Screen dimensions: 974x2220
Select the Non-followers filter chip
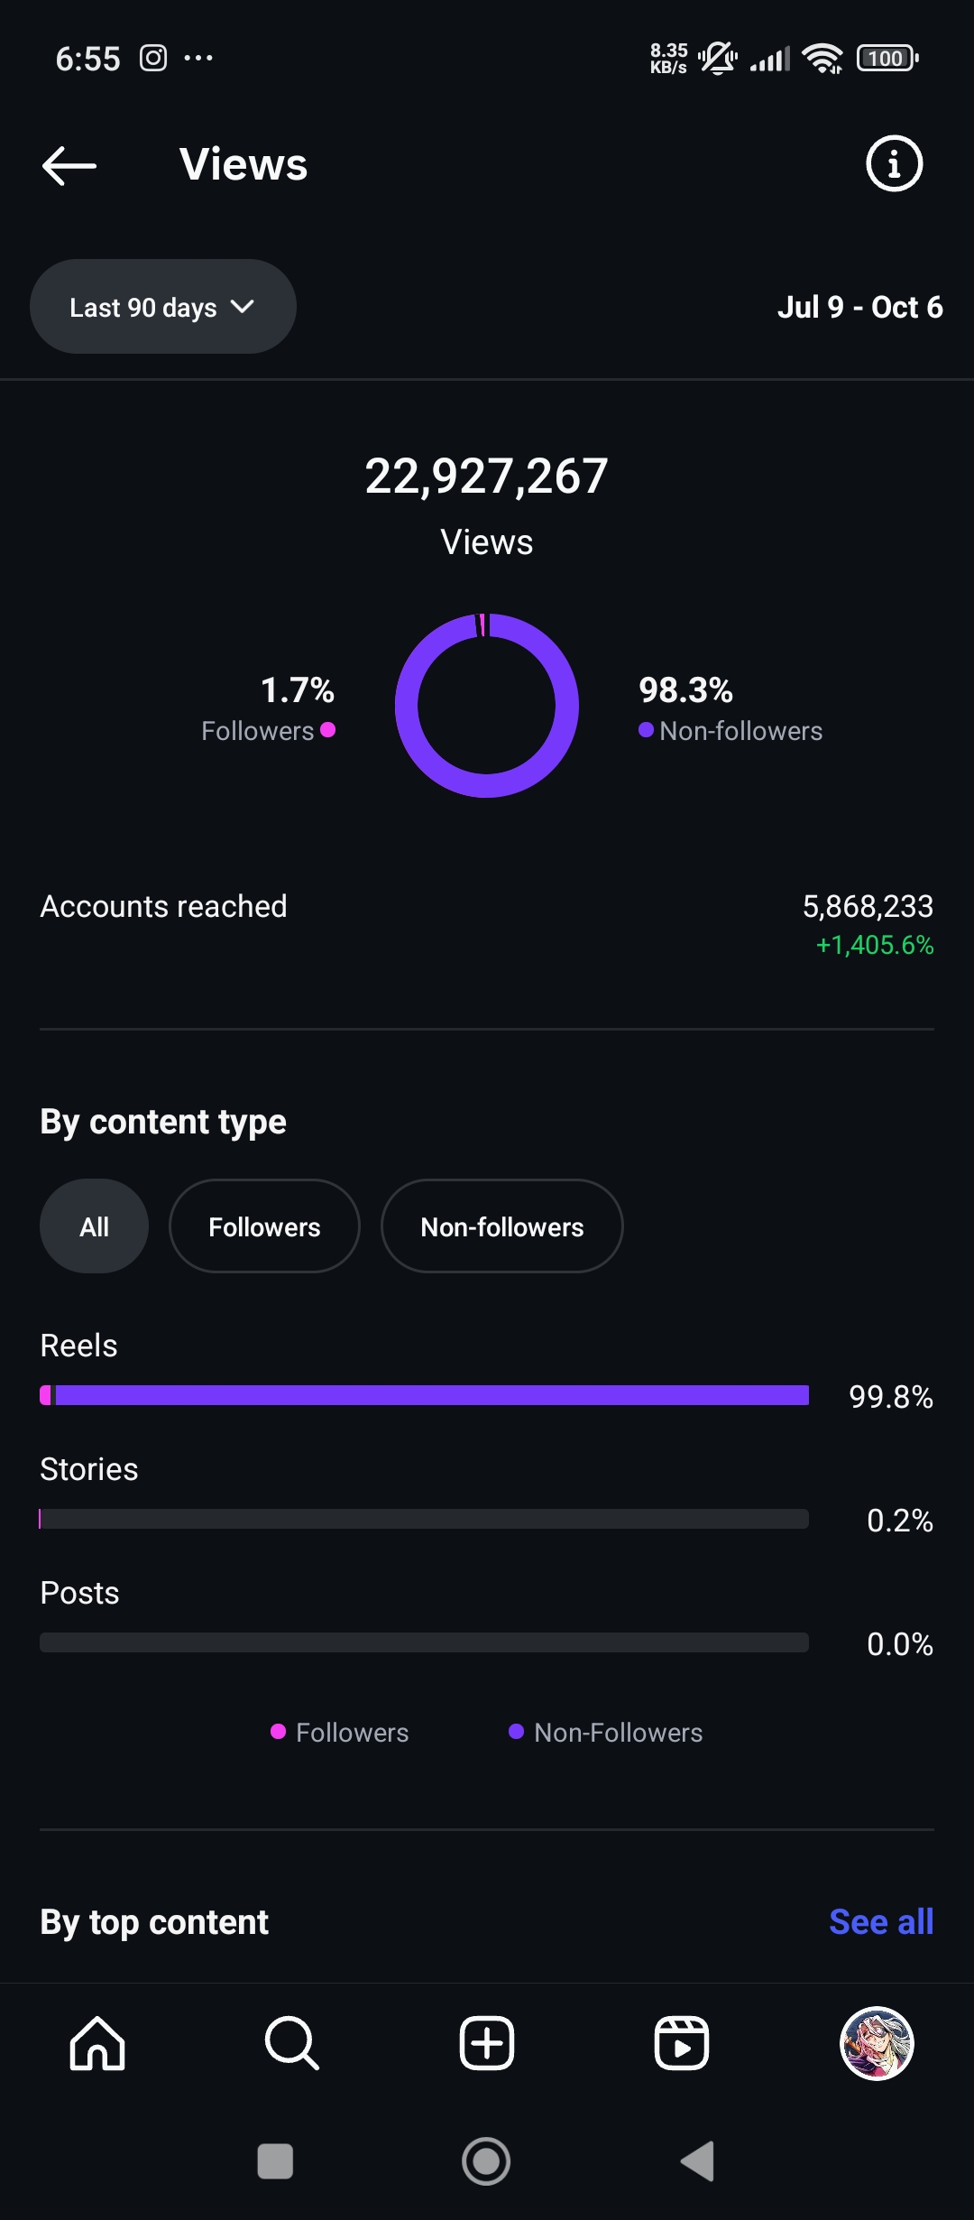[501, 1226]
